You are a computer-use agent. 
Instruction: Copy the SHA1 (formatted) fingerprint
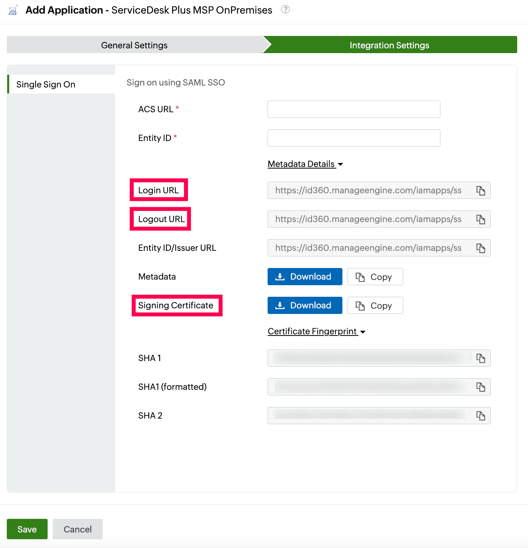coord(480,387)
